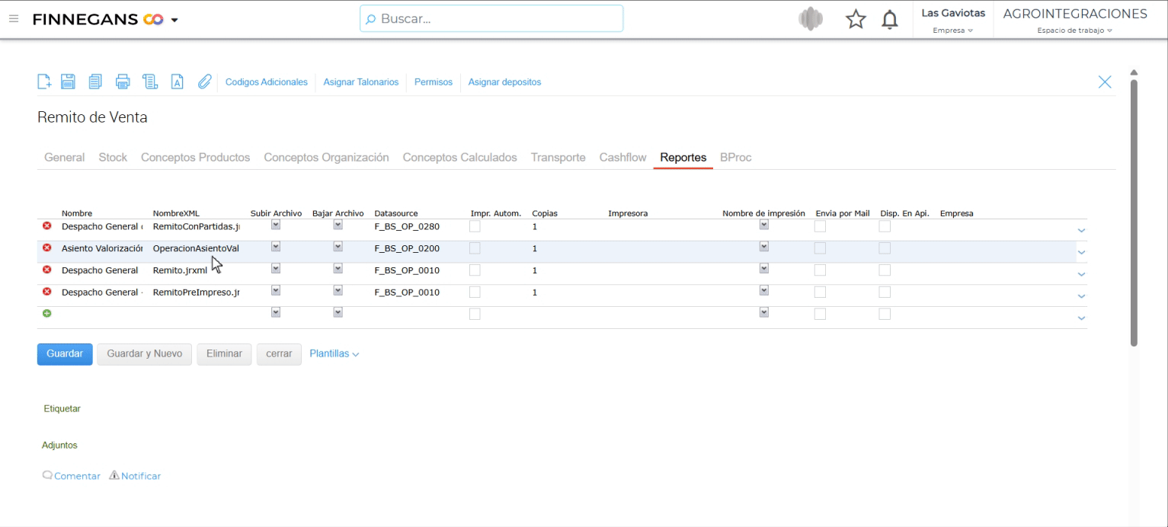
Task: Toggle Envia por Mail for RemitoConPartidas row
Action: (x=821, y=226)
